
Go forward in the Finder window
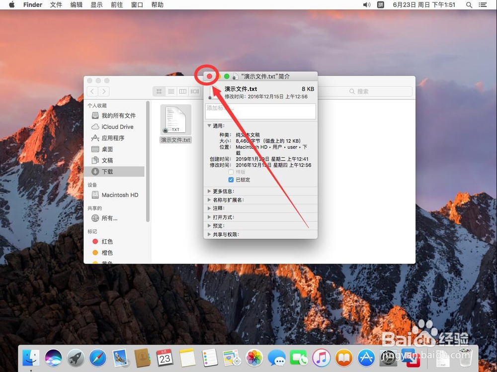tap(104, 92)
